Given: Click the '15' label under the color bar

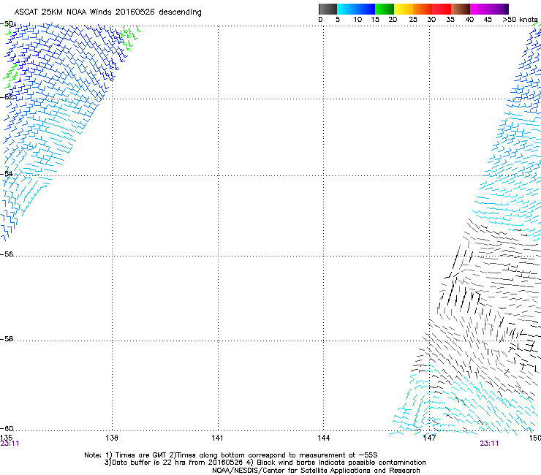Looking at the screenshot, I should click(375, 20).
